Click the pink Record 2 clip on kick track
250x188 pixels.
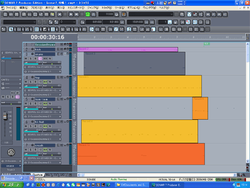click(x=127, y=50)
